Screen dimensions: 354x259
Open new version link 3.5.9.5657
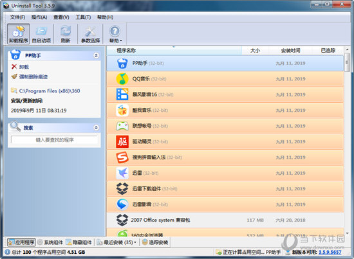pyautogui.click(x=330, y=252)
